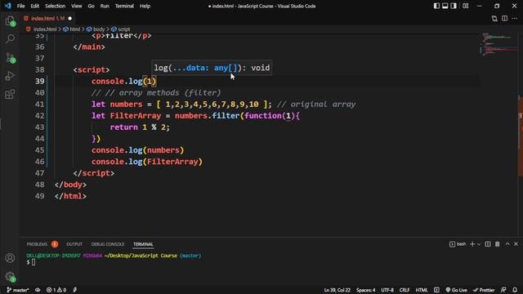Image resolution: width=523 pixels, height=294 pixels.
Task: Open the Edit menu
Action: click(x=34, y=6)
